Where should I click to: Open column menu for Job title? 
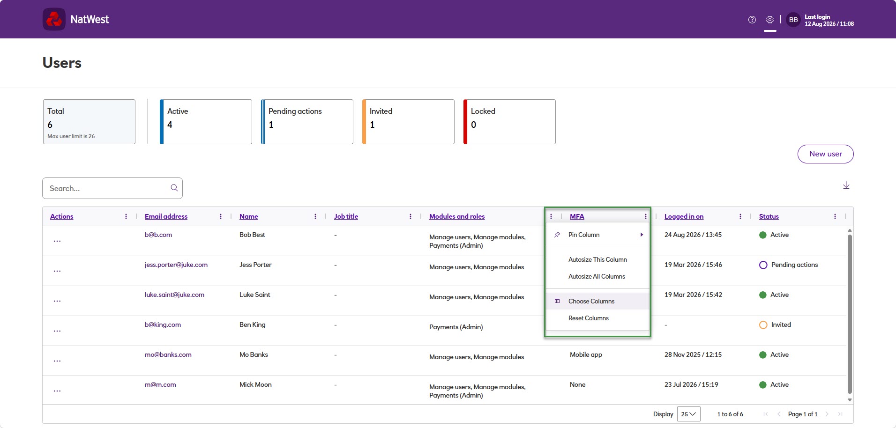[x=411, y=216]
